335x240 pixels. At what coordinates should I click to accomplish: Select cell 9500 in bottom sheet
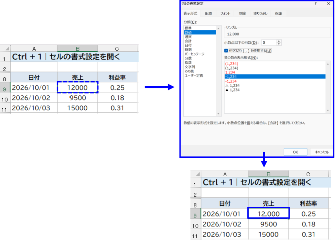[x=269, y=224]
